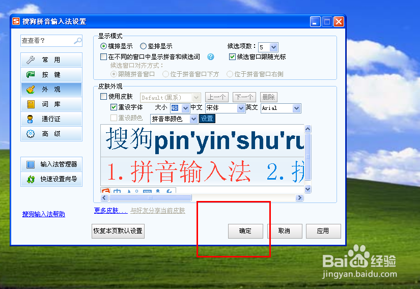Click the 下一个 skin button

pos(244,97)
